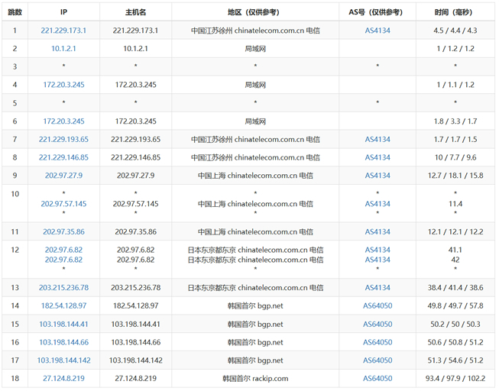Click the AS4134 link in hop 1 row
The width and height of the screenshot is (499, 391).
click(x=377, y=31)
